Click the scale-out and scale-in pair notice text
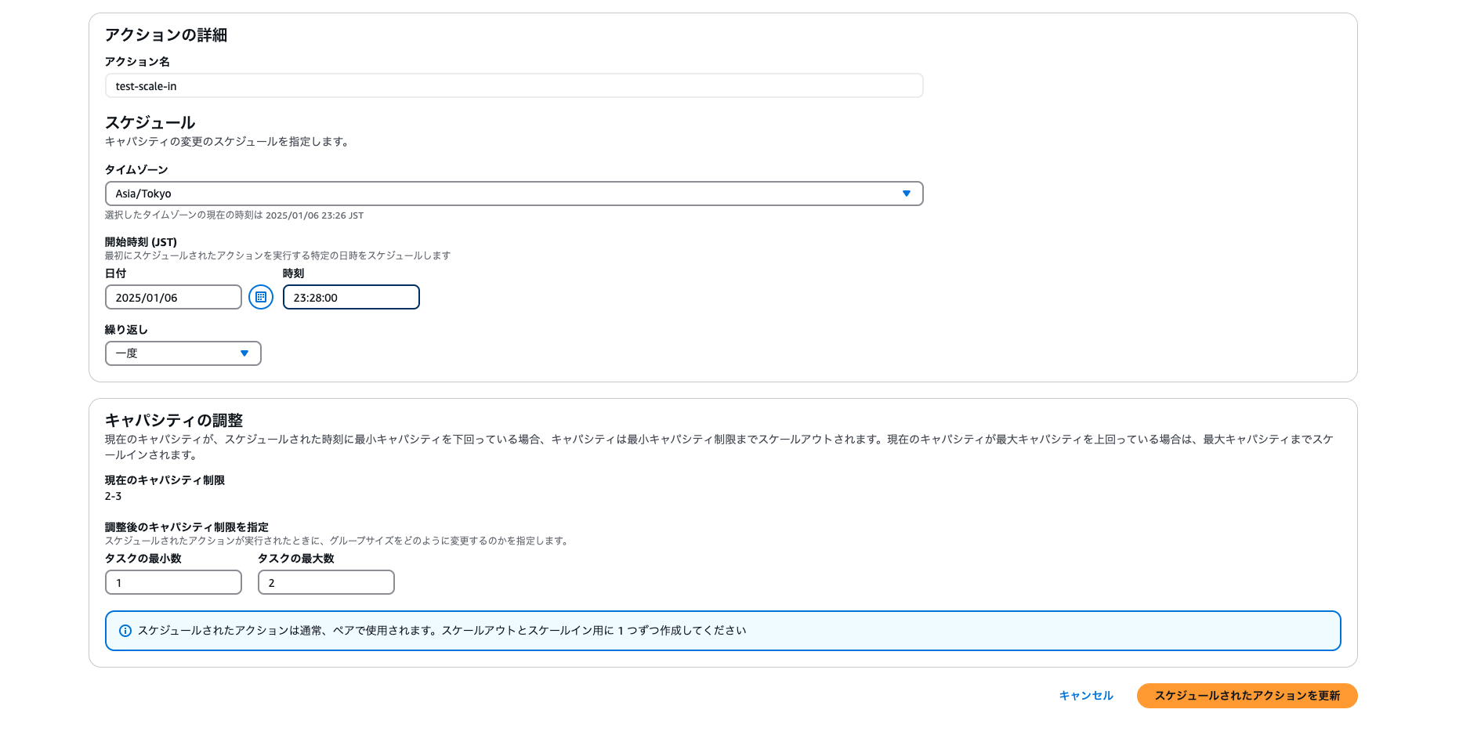1470x742 pixels. (442, 631)
